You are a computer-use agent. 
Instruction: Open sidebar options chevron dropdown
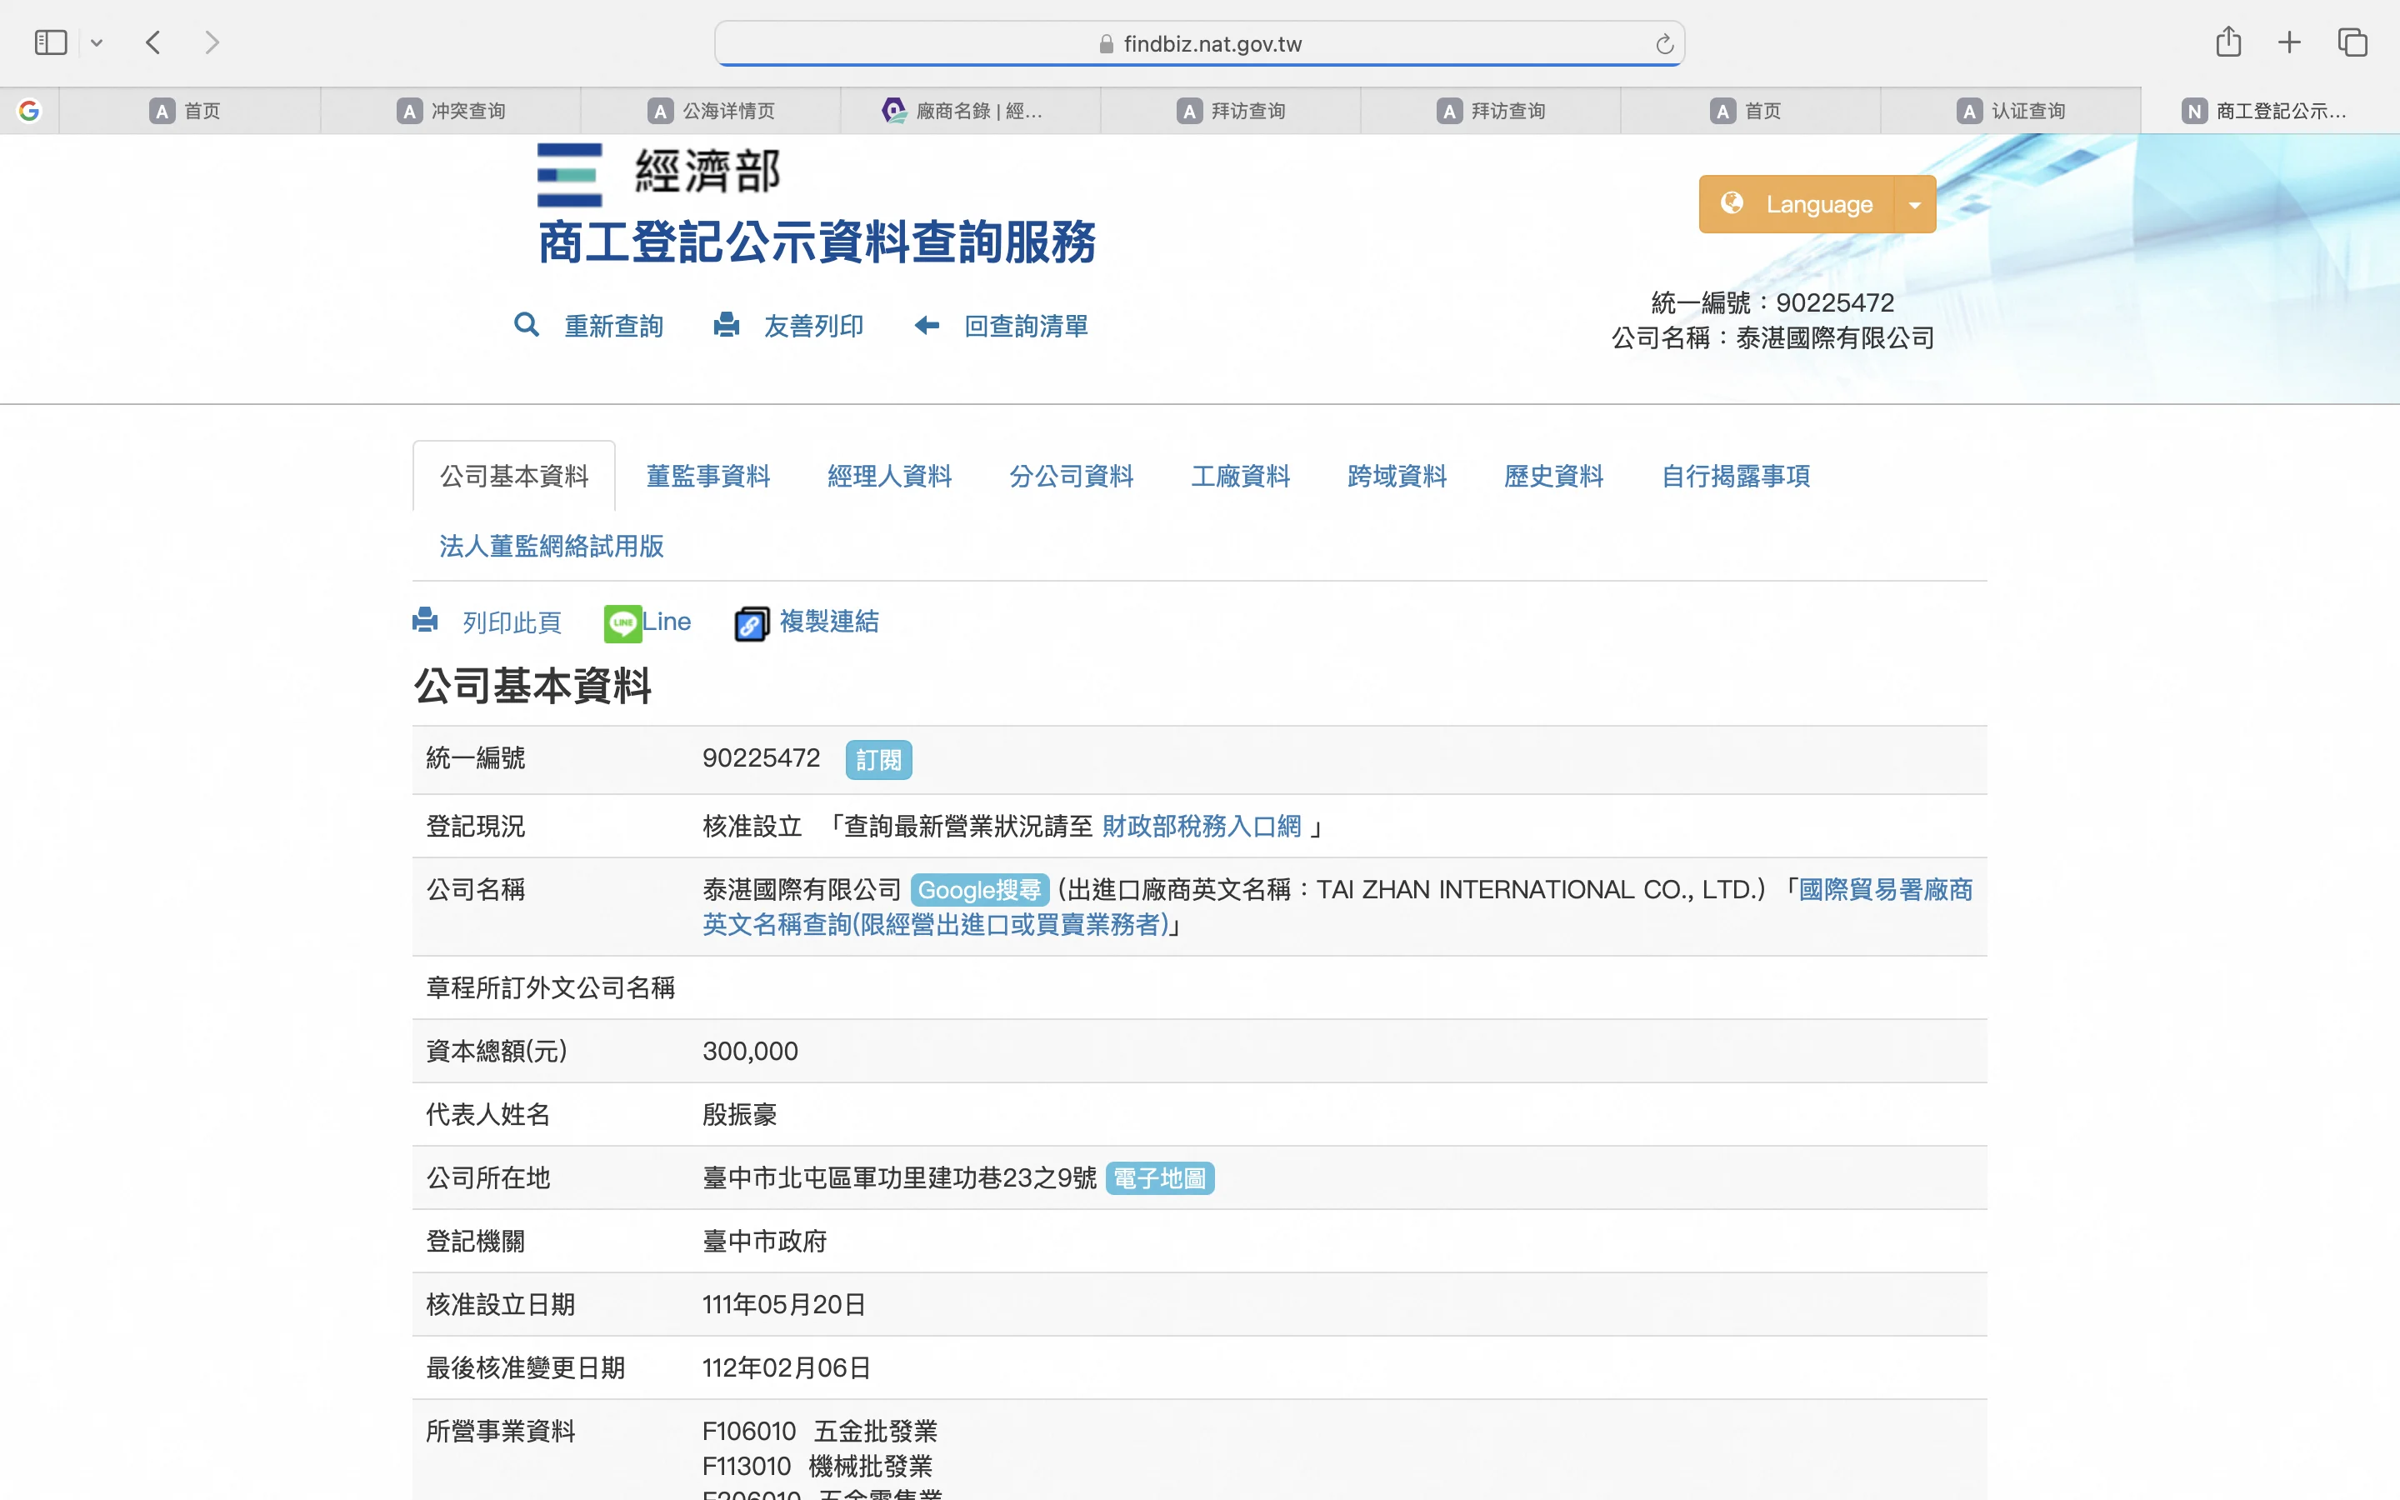coord(96,42)
